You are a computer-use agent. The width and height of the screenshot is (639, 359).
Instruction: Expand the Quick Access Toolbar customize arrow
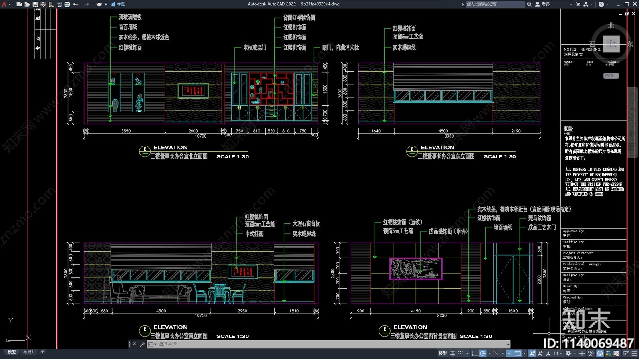coord(106,4)
